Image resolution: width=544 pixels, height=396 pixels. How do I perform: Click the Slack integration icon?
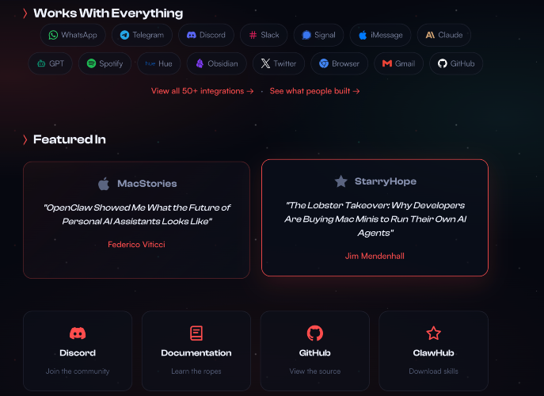tap(253, 35)
